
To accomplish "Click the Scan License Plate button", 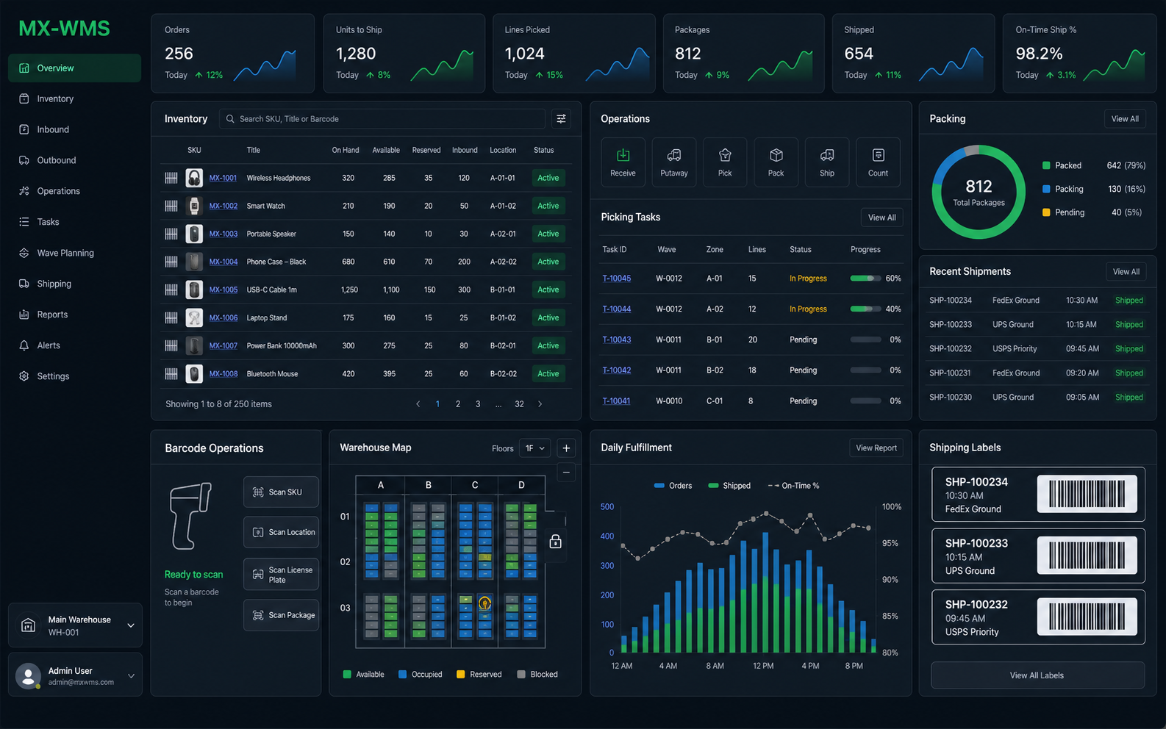I will click(x=281, y=575).
